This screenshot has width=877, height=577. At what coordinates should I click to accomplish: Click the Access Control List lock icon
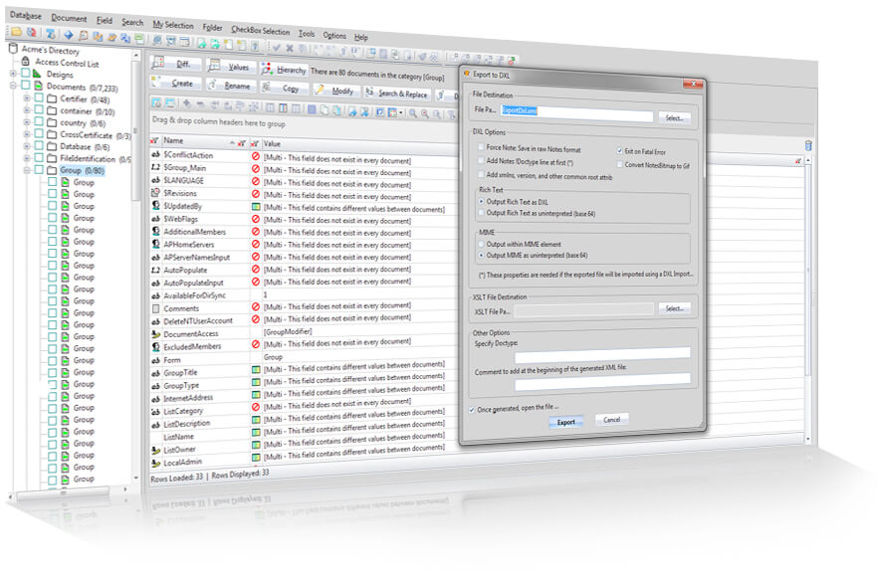click(26, 61)
